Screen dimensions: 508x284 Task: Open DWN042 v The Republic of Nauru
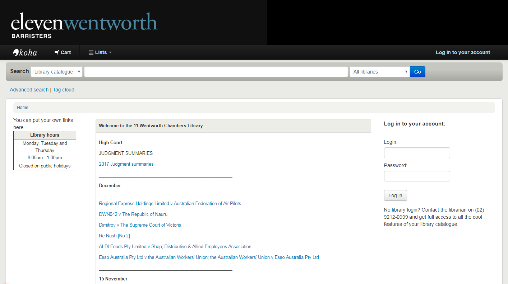tap(133, 214)
